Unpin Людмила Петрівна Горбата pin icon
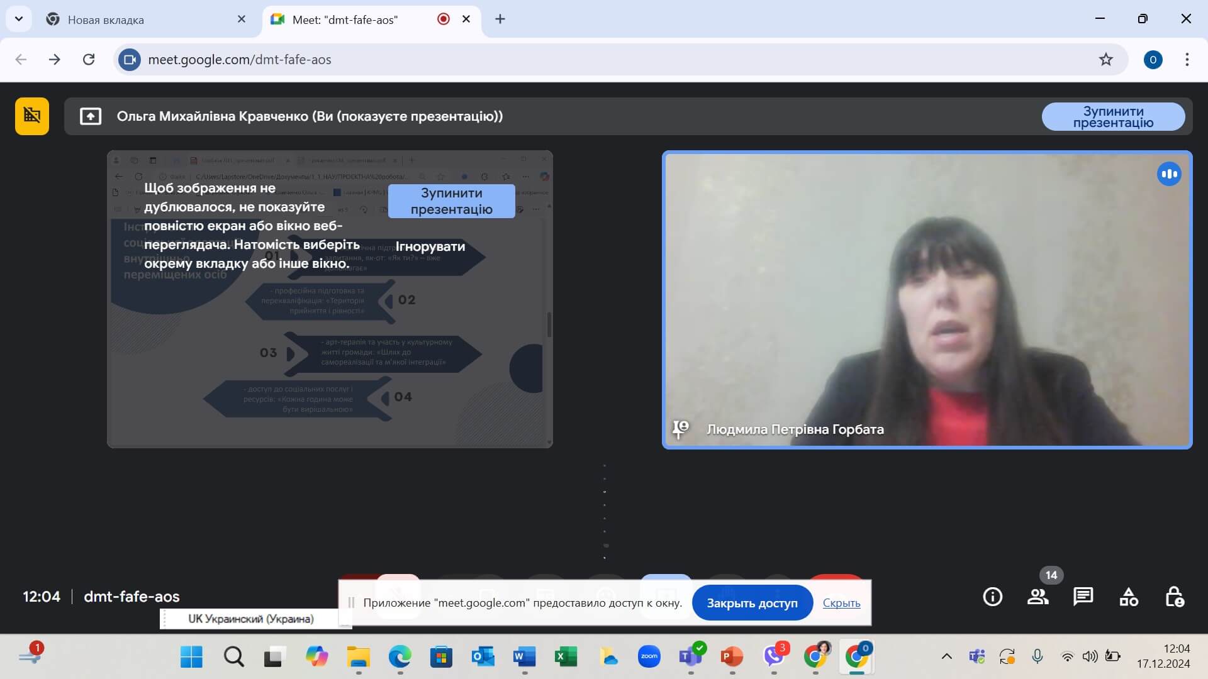Image resolution: width=1208 pixels, height=679 pixels. [680, 429]
